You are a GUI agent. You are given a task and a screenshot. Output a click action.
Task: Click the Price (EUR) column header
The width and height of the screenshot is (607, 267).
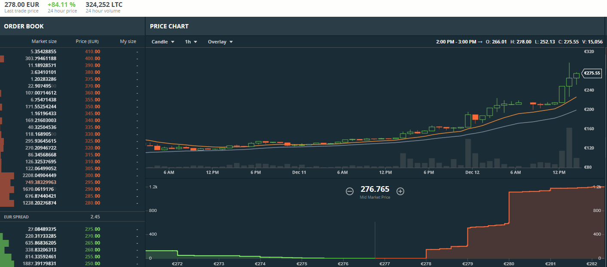[87, 41]
